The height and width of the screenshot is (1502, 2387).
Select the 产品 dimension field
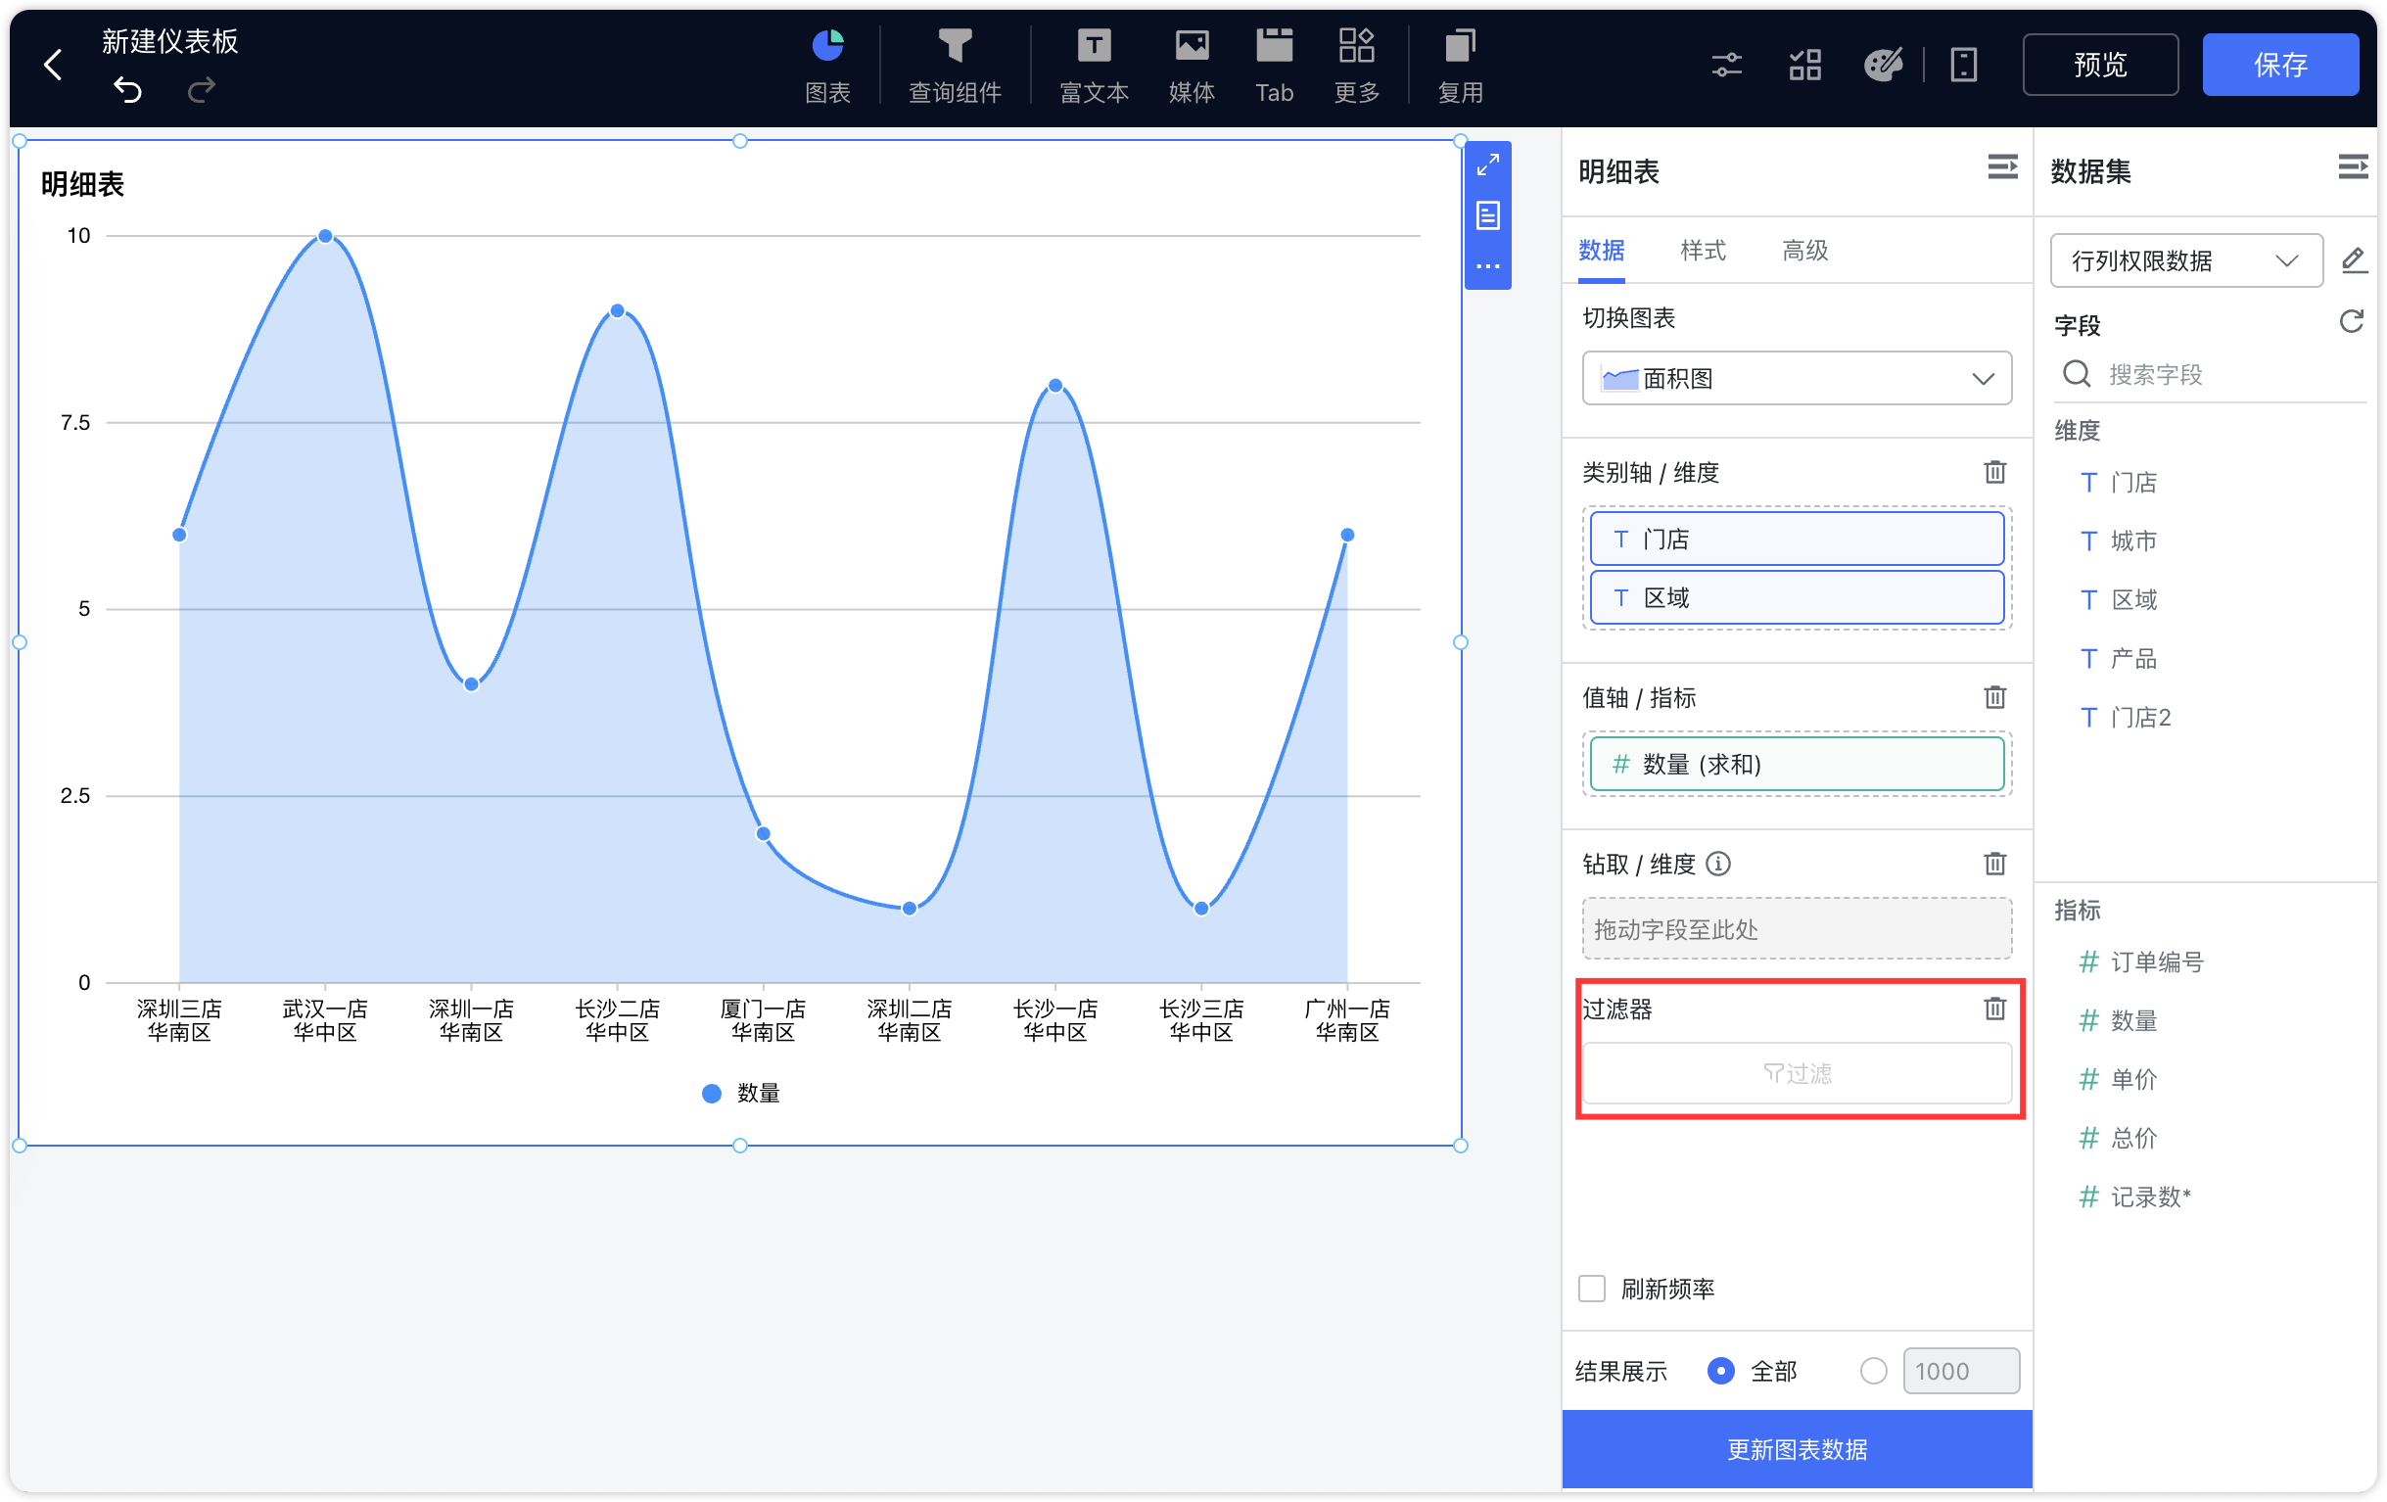pyautogui.click(x=2118, y=658)
